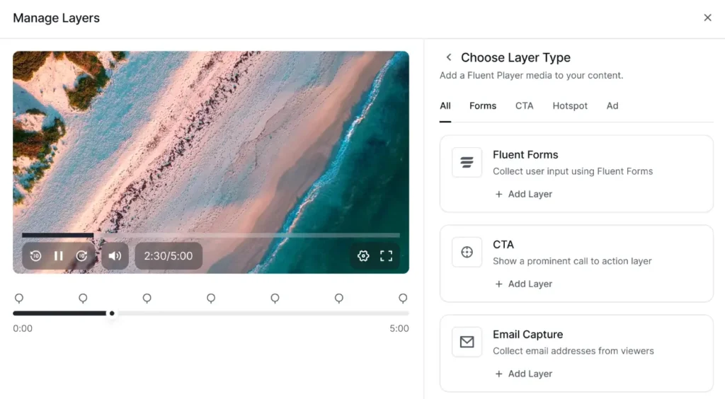The height and width of the screenshot is (399, 725).
Task: Add a Fluent Forms layer
Action: click(523, 195)
